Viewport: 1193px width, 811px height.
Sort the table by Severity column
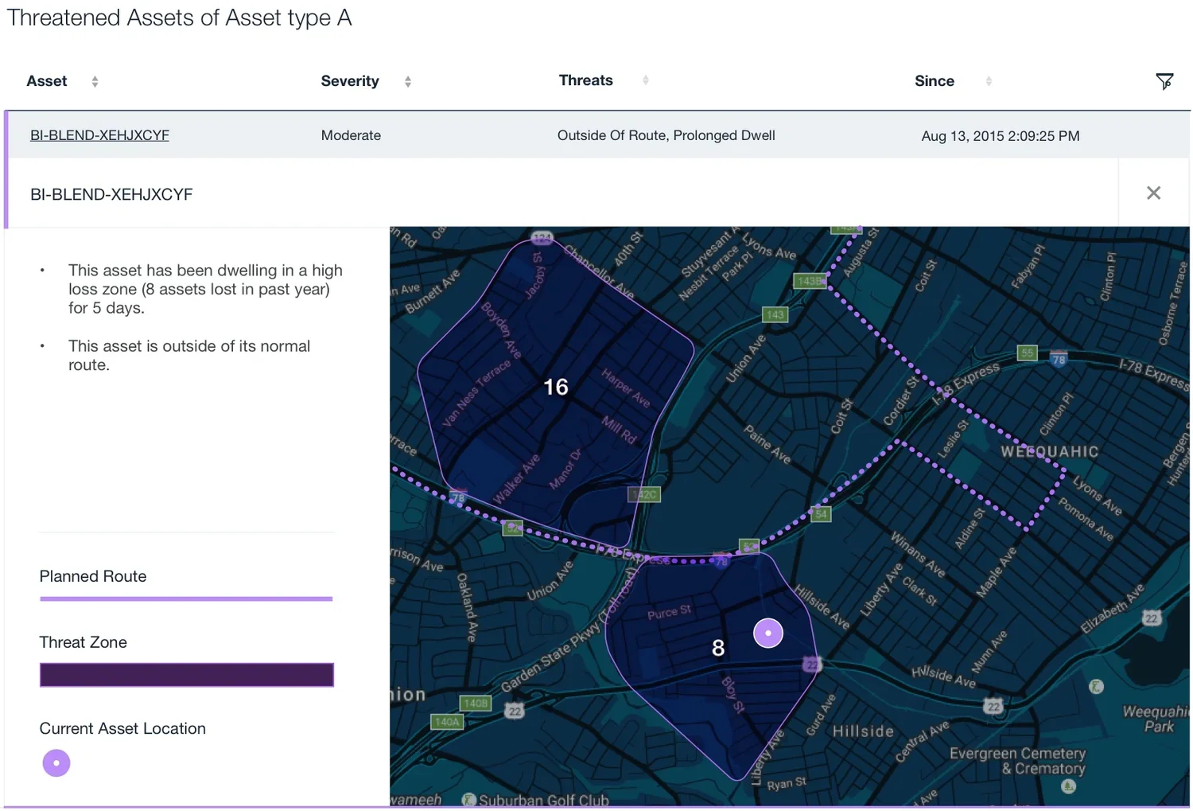(x=407, y=80)
